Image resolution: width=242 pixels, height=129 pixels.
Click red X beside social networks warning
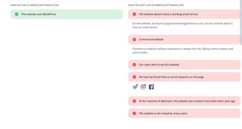(x=134, y=77)
